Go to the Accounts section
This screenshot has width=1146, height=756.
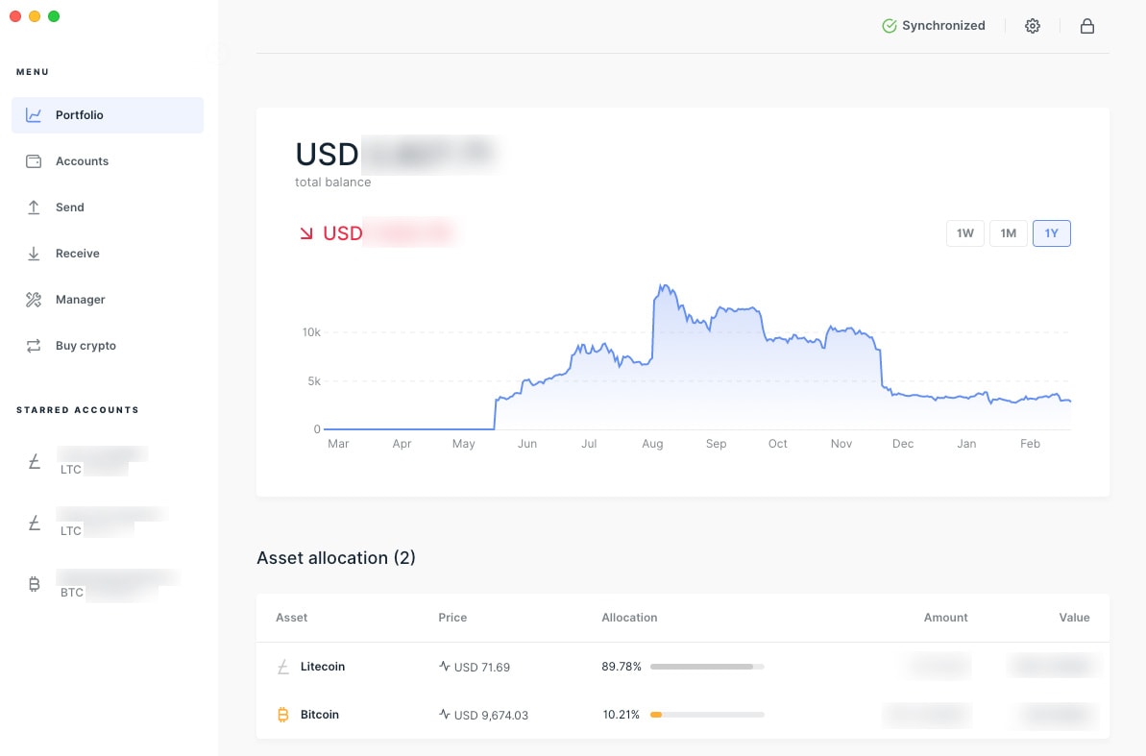pos(82,161)
